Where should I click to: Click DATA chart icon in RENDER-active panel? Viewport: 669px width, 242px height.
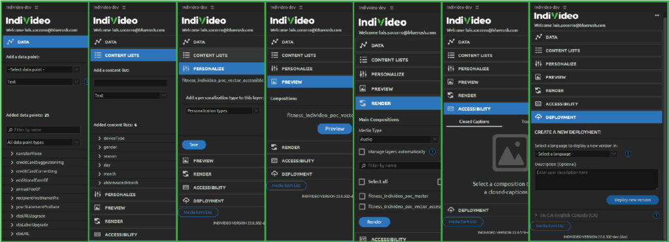363,45
